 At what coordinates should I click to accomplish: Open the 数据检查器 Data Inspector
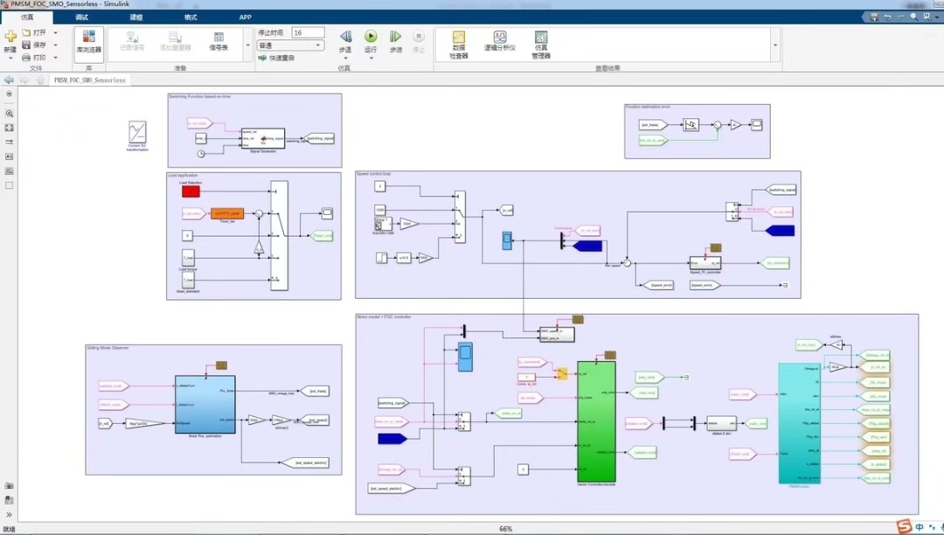click(x=459, y=45)
